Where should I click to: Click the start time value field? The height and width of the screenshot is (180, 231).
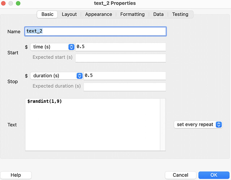click(120, 47)
